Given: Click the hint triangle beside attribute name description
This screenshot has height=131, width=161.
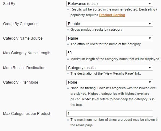Looking at the screenshot, I should (68, 44).
